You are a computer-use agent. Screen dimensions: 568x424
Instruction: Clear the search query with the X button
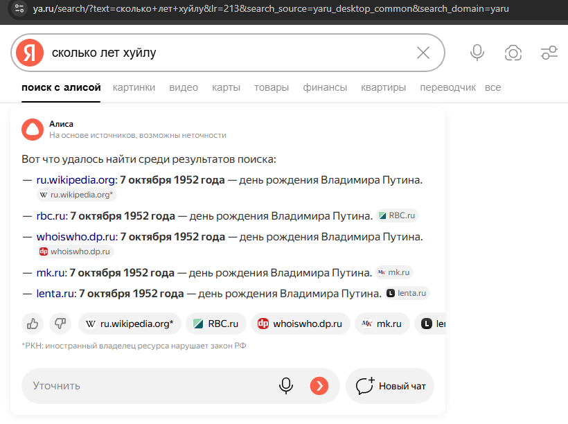click(x=423, y=53)
